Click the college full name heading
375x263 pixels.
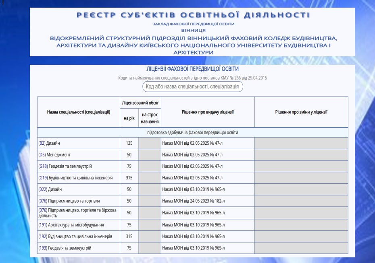pos(193,45)
